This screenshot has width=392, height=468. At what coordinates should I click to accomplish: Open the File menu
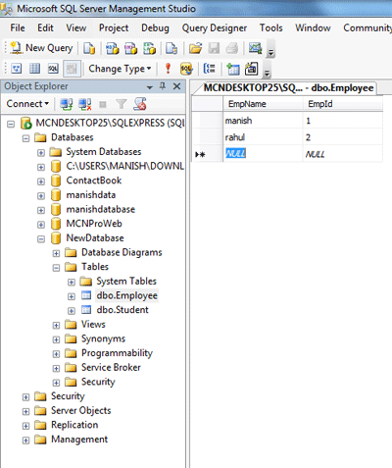pos(18,27)
